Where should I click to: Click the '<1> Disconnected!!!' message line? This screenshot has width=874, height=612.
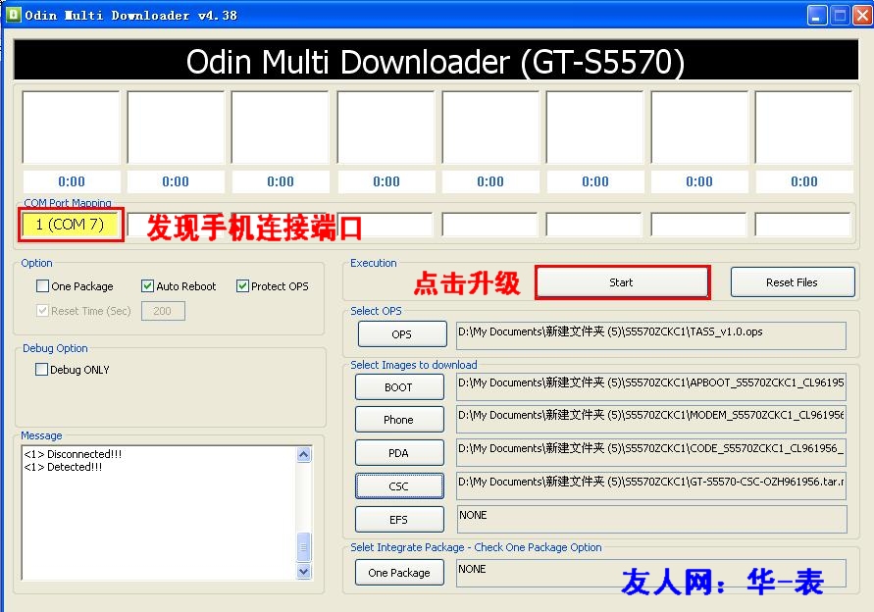73,454
